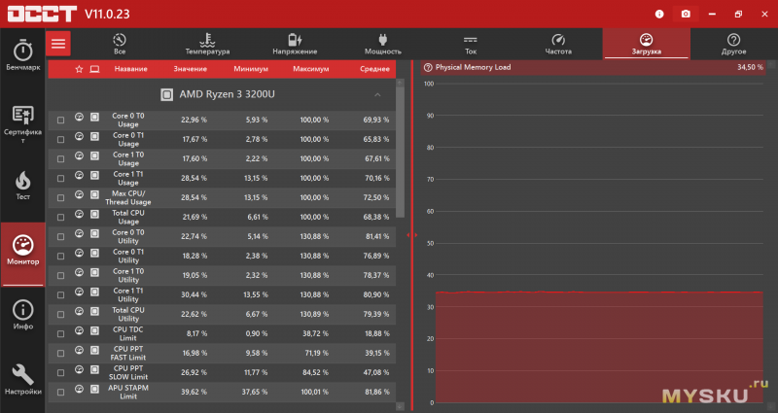Switch to the Все tab

point(120,44)
